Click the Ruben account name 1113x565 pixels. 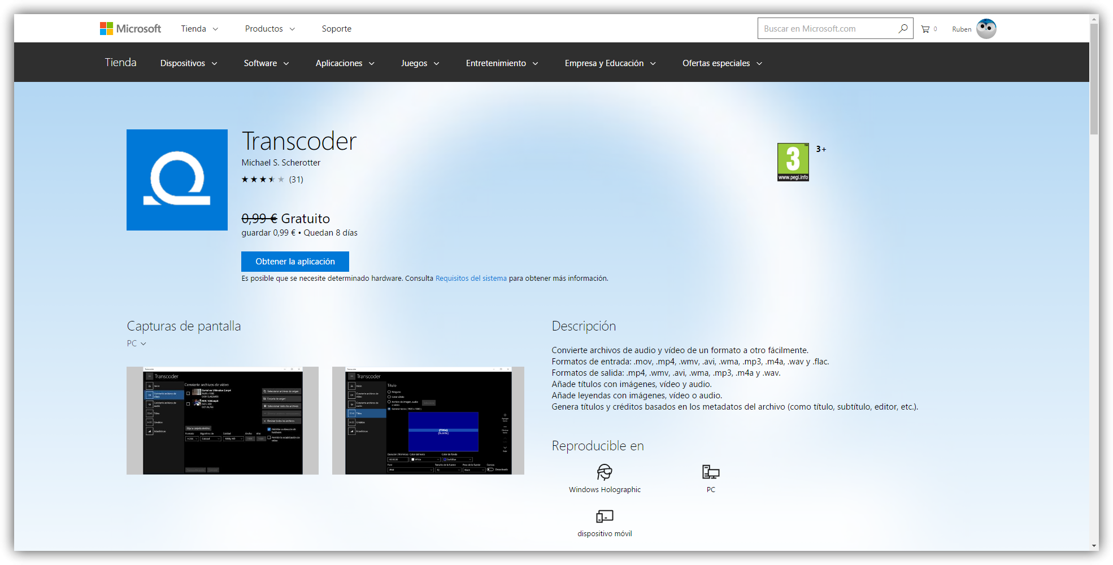[962, 29]
